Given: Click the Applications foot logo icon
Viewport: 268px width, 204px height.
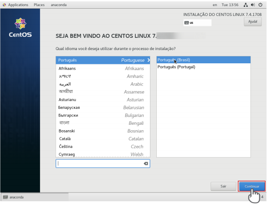Looking at the screenshot, I should click(x=4, y=5).
